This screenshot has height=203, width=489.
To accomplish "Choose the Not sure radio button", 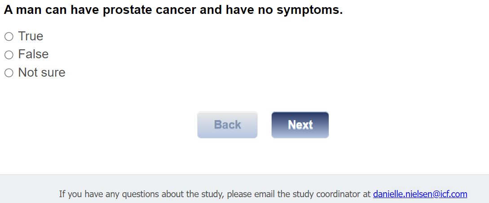I will 9,73.
